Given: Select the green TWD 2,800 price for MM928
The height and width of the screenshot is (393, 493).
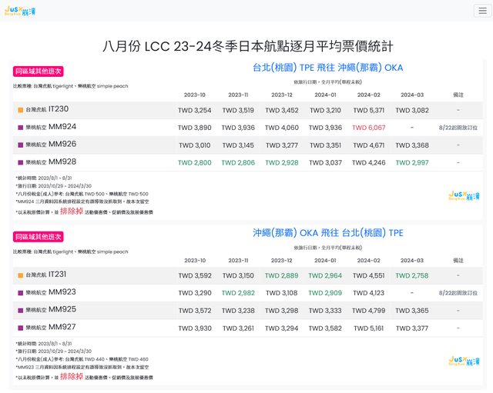Looking at the screenshot, I should [194, 162].
